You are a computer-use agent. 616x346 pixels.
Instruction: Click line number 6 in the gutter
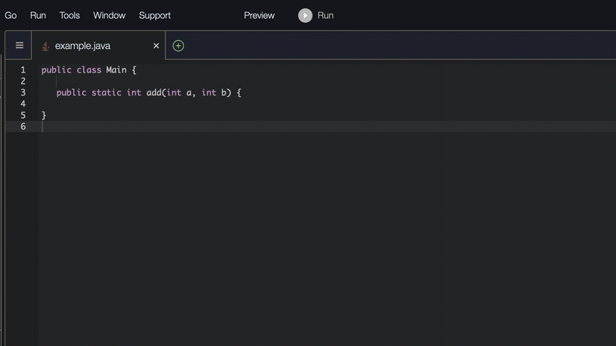[23, 126]
